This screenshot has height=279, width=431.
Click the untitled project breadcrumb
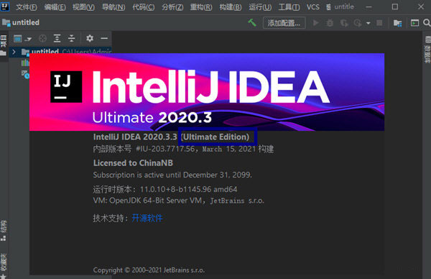click(21, 22)
